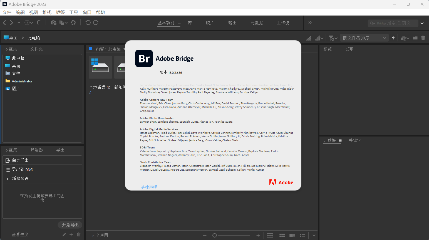The image size is (429, 240).
Task: Switch to the 元数据 workspace
Action: coord(257,23)
